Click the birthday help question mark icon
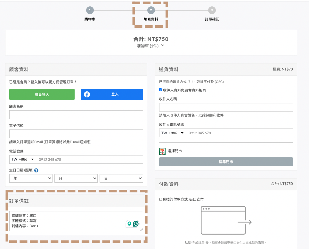This screenshot has height=249, width=309. point(36,170)
